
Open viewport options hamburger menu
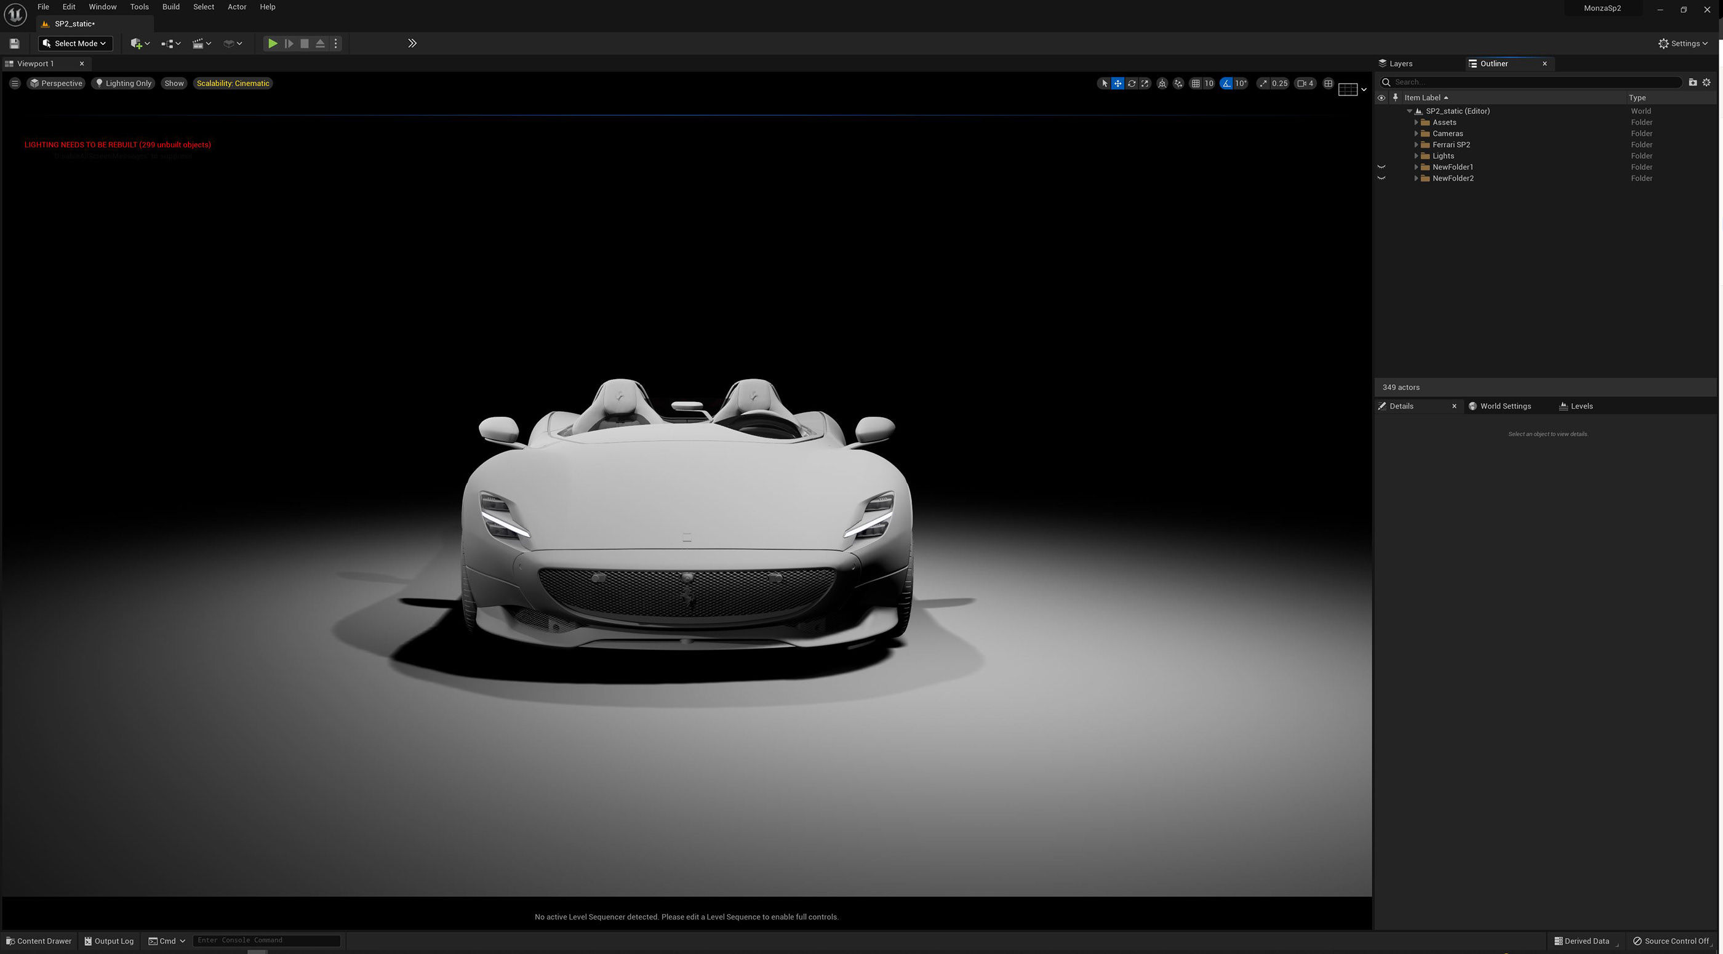coord(15,84)
